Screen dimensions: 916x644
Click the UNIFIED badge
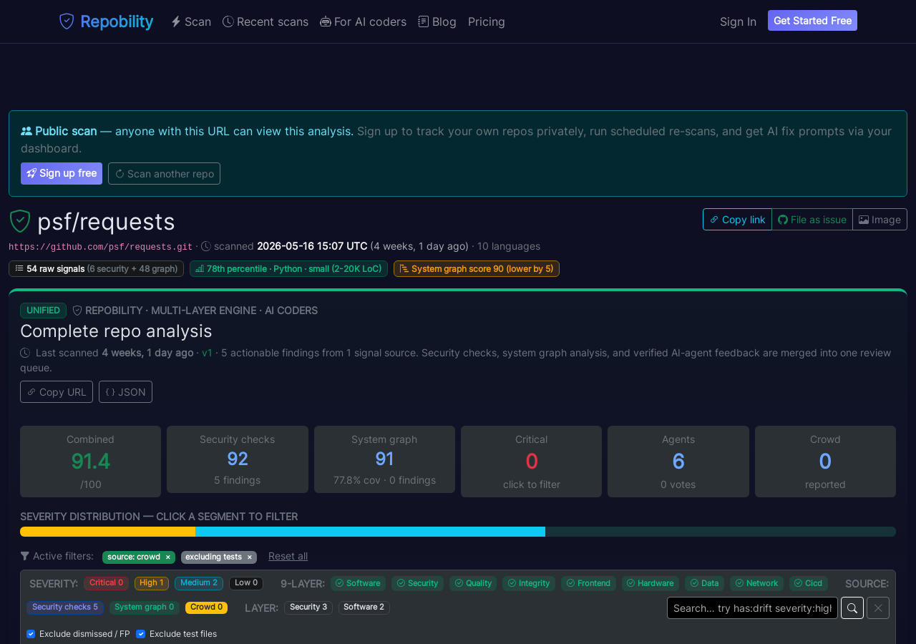43,311
